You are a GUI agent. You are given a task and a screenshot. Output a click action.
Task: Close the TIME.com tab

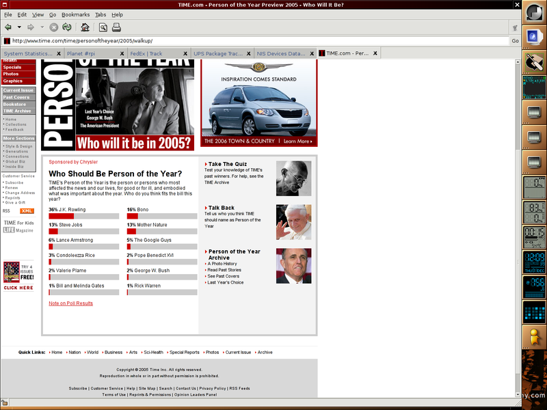pos(375,53)
